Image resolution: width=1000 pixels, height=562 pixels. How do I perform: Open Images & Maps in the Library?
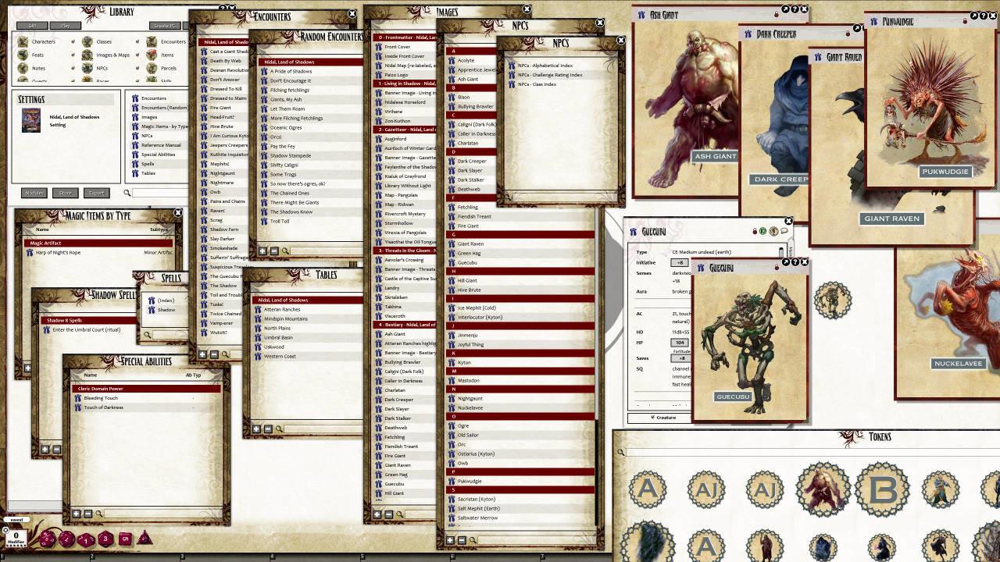[113, 55]
